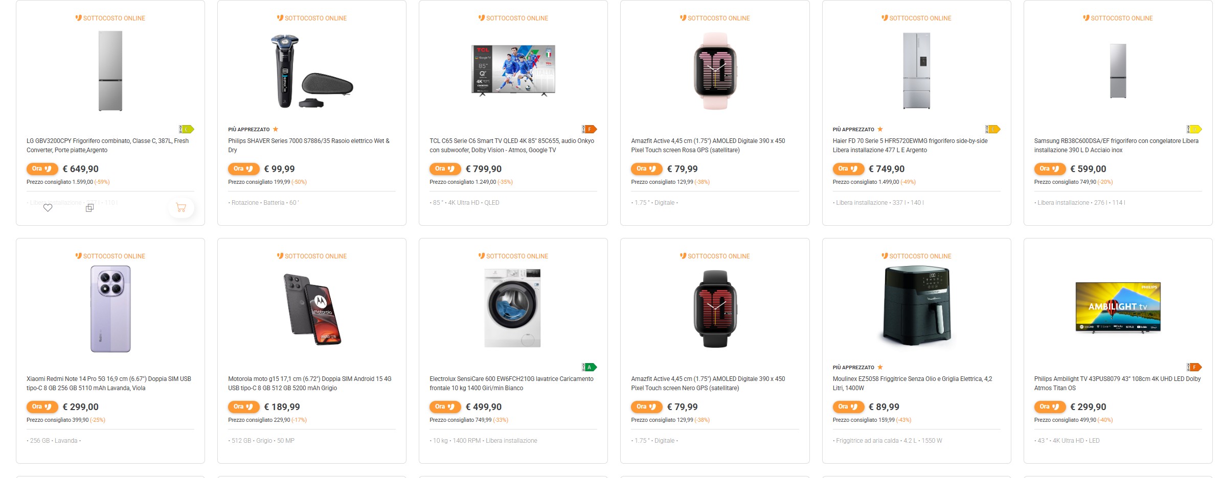The image size is (1222, 478).
Task: Click energy label on Samsung fridge card
Action: [1194, 129]
